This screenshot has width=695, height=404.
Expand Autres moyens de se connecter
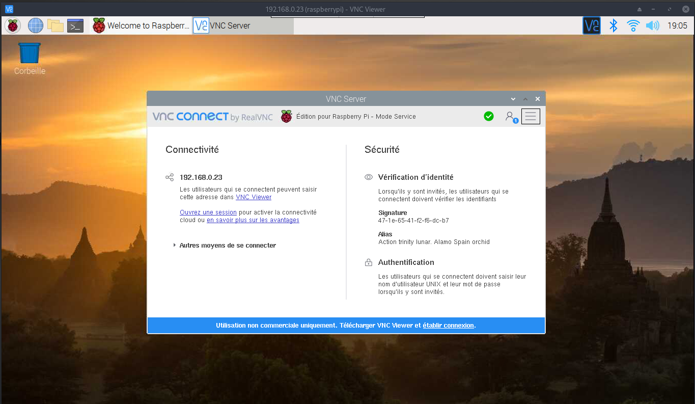coord(225,246)
